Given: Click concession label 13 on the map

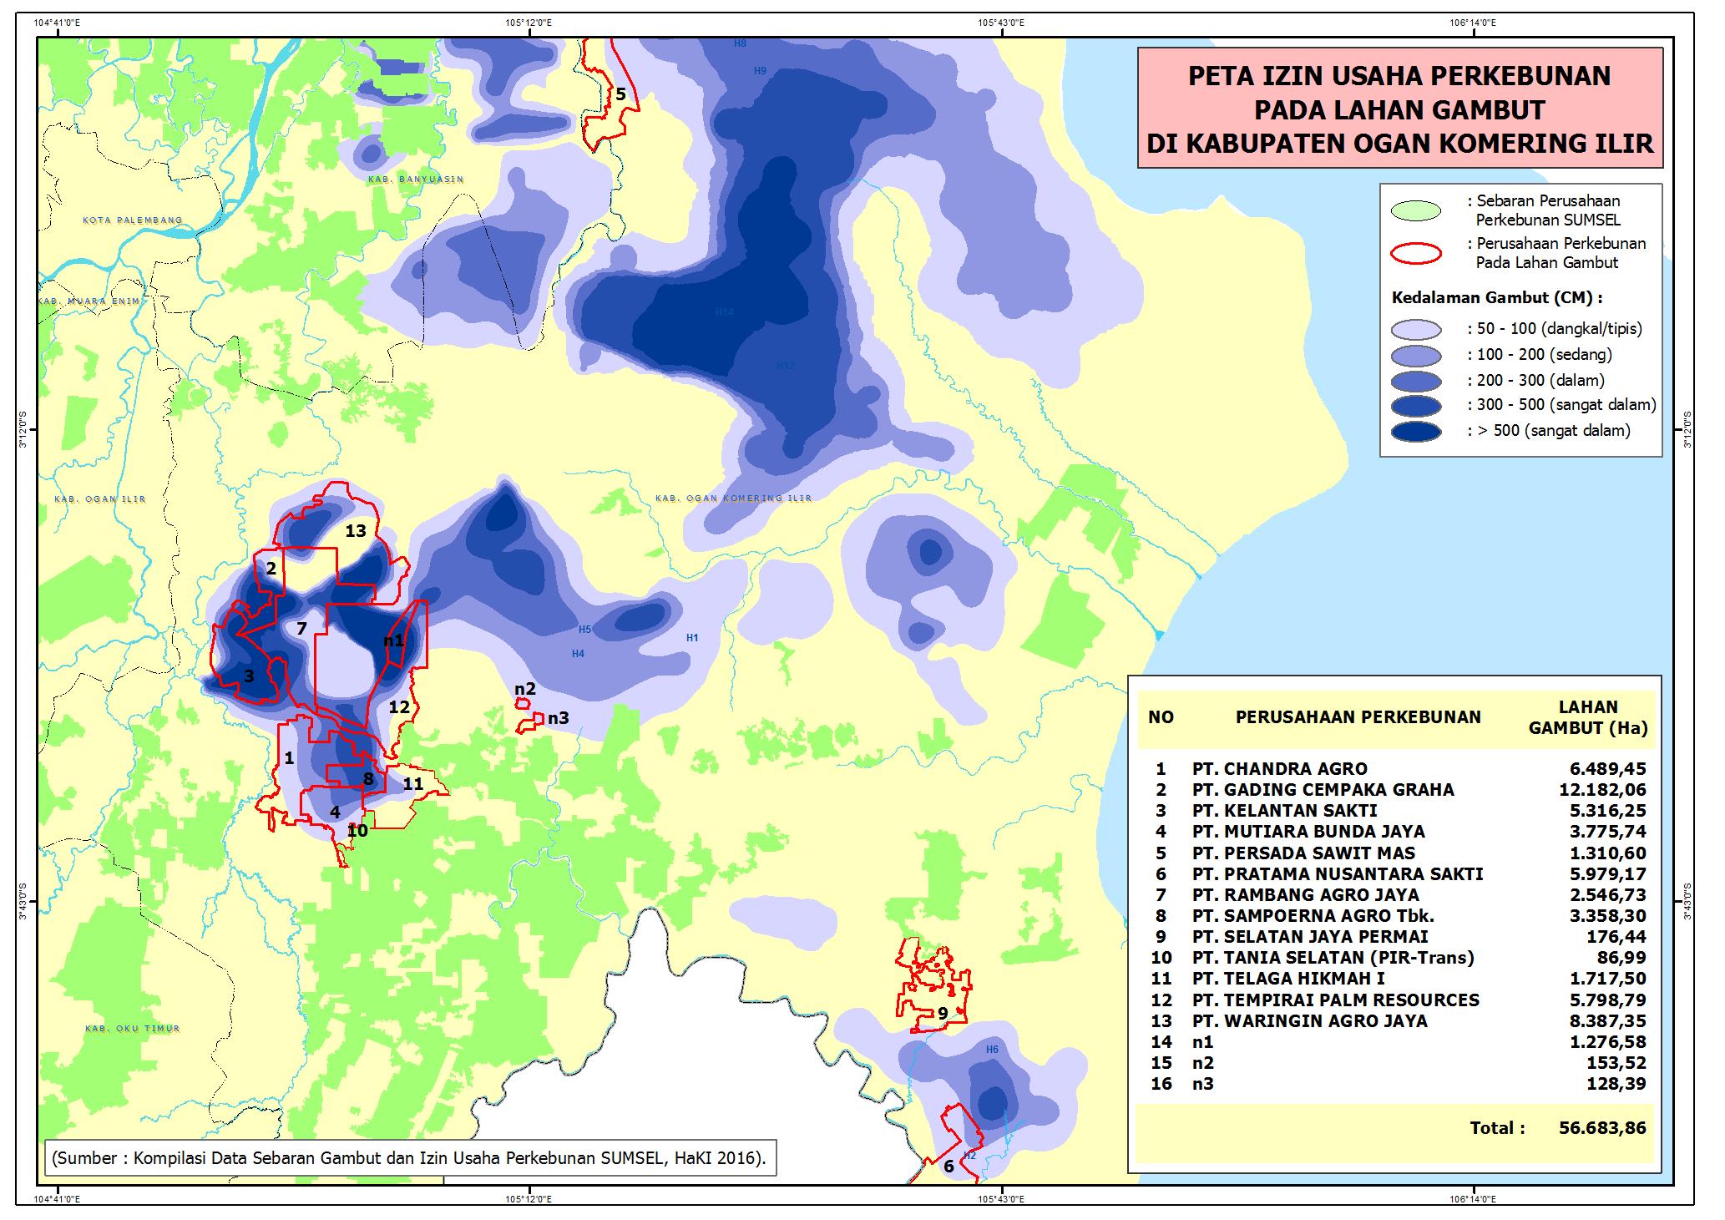Looking at the screenshot, I should click(x=356, y=531).
